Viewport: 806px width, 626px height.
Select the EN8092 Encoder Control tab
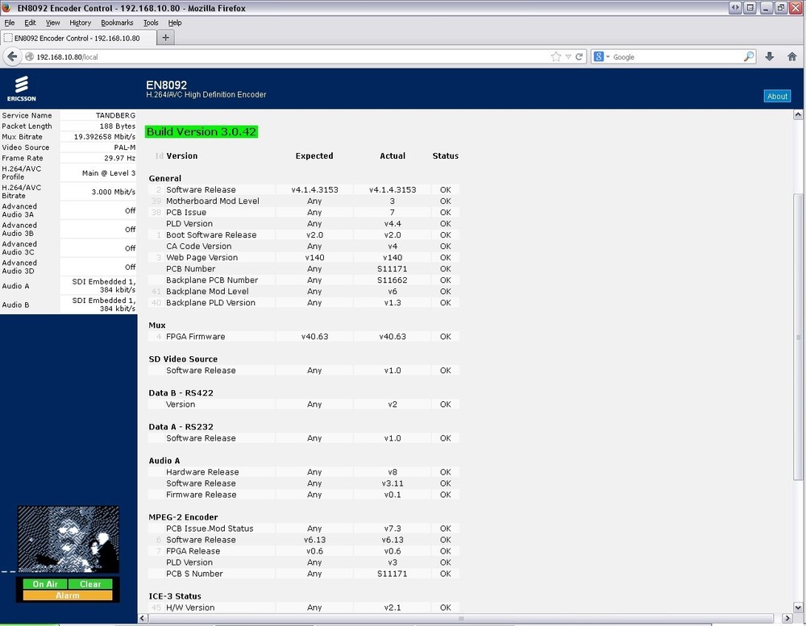(77, 38)
